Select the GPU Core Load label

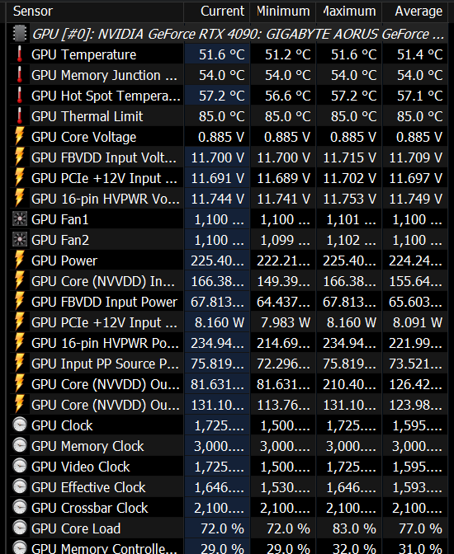click(76, 528)
